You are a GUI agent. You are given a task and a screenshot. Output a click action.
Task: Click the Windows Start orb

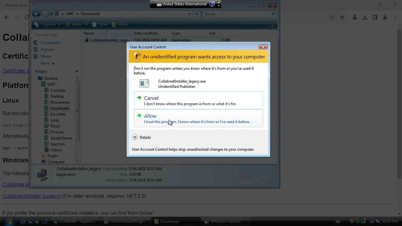(x=8, y=221)
